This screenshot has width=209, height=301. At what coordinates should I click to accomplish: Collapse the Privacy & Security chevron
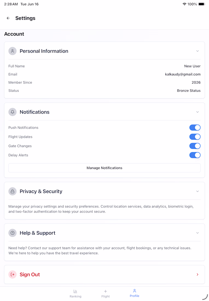pos(198,191)
